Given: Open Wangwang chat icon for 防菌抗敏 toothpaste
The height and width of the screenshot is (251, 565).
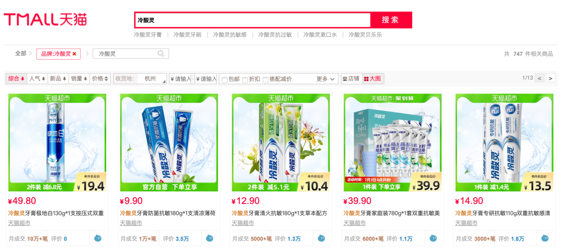Looking at the screenshot, I should 210,238.
